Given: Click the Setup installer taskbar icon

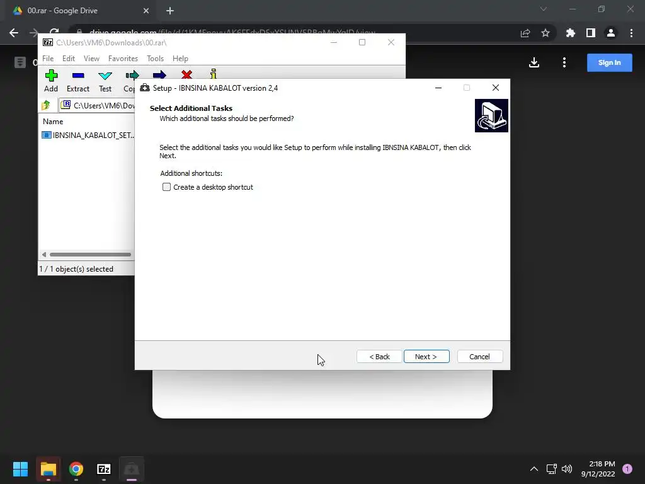Looking at the screenshot, I should tap(132, 469).
